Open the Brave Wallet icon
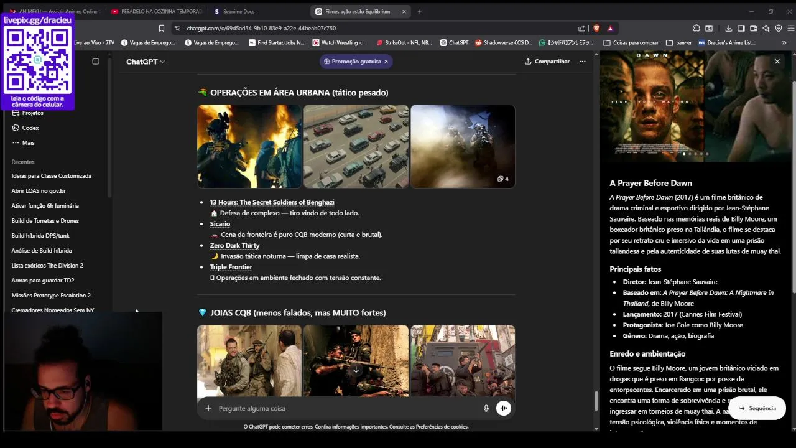The height and width of the screenshot is (448, 796). point(754,28)
